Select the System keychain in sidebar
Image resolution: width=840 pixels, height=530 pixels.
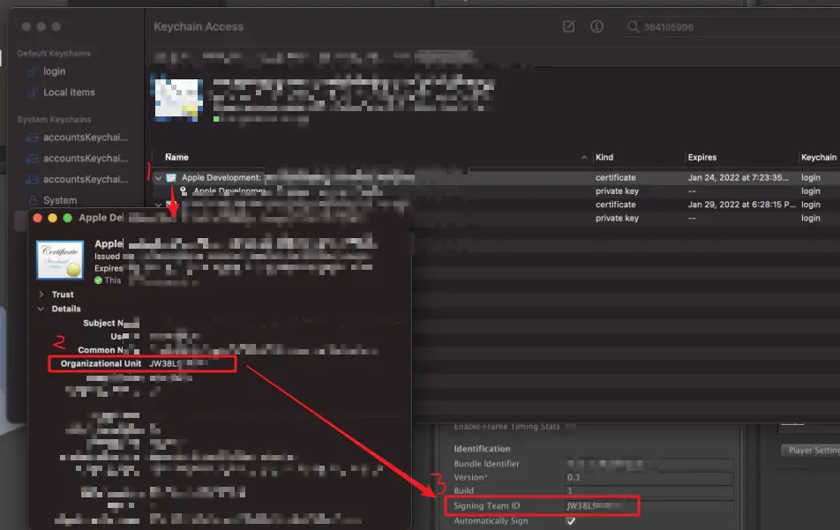[x=60, y=200]
